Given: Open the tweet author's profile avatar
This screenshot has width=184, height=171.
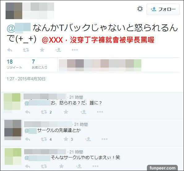Looking at the screenshot, I should (14, 11).
